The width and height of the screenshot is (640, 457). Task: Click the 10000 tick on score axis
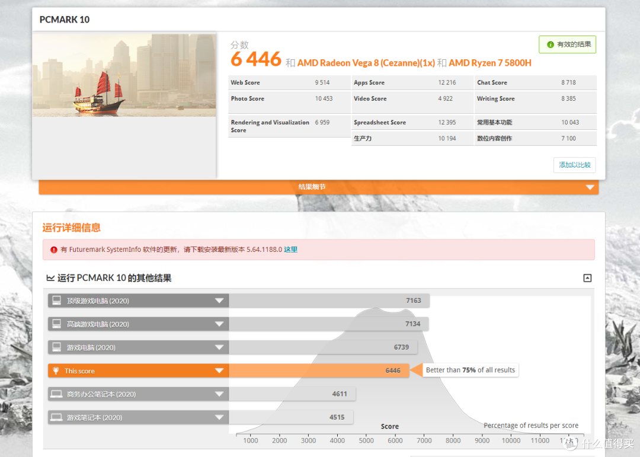[x=511, y=440]
